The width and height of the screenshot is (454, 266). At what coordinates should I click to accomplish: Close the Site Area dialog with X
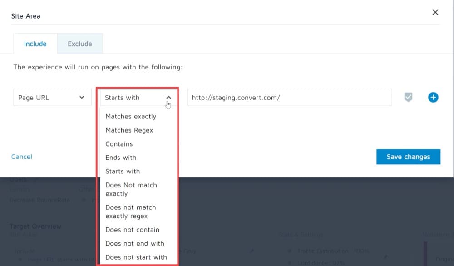[435, 12]
